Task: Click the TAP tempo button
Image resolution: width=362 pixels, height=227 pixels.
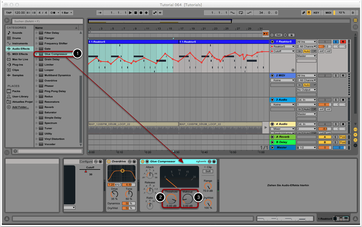Action: (9, 13)
